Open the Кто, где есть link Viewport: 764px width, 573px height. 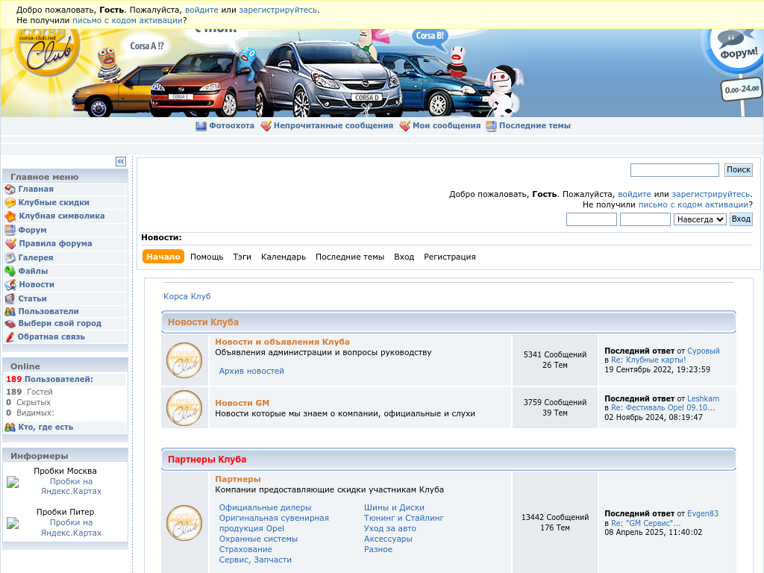(x=46, y=428)
